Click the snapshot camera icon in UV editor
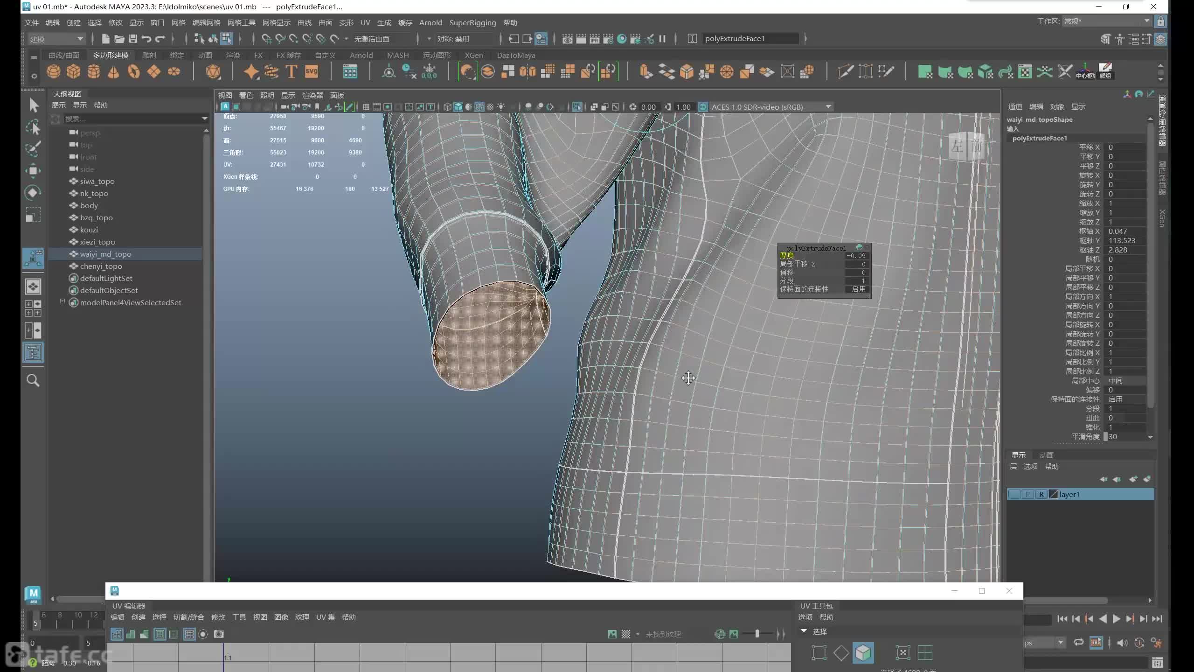Image resolution: width=1194 pixels, height=672 pixels. tap(219, 634)
